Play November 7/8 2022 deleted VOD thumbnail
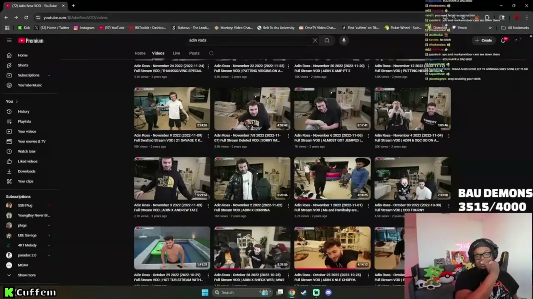The height and width of the screenshot is (299, 533). (x=252, y=109)
